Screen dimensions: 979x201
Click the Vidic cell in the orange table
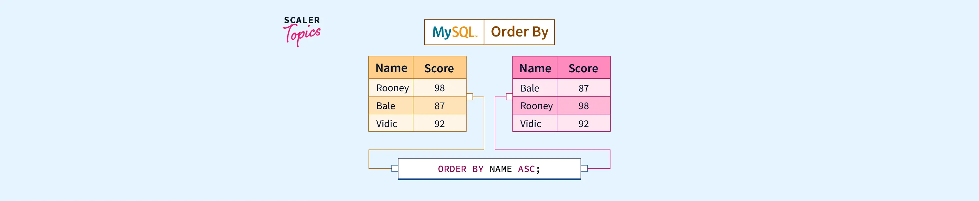[x=386, y=124]
